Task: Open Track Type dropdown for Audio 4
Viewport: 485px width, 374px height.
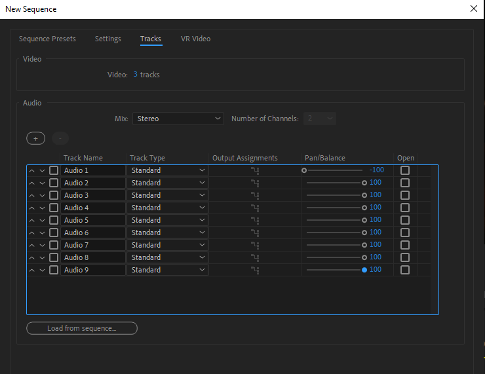Action: point(167,208)
